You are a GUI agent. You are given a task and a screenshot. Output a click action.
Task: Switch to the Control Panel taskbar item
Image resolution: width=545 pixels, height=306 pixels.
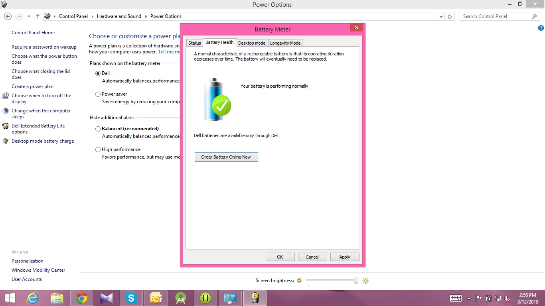[x=230, y=298]
